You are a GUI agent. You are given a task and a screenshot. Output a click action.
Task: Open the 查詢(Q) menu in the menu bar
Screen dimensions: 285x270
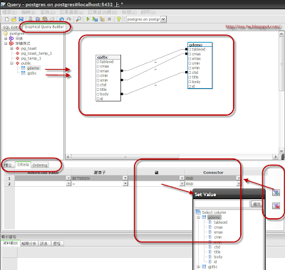click(48, 12)
